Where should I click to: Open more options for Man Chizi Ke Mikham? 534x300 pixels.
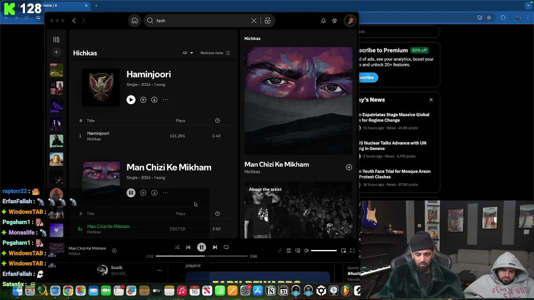click(x=166, y=192)
